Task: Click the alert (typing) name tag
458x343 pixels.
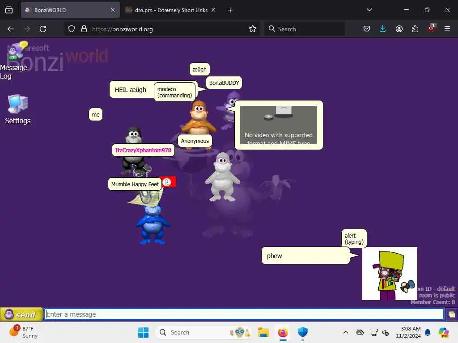Action: coord(354,238)
